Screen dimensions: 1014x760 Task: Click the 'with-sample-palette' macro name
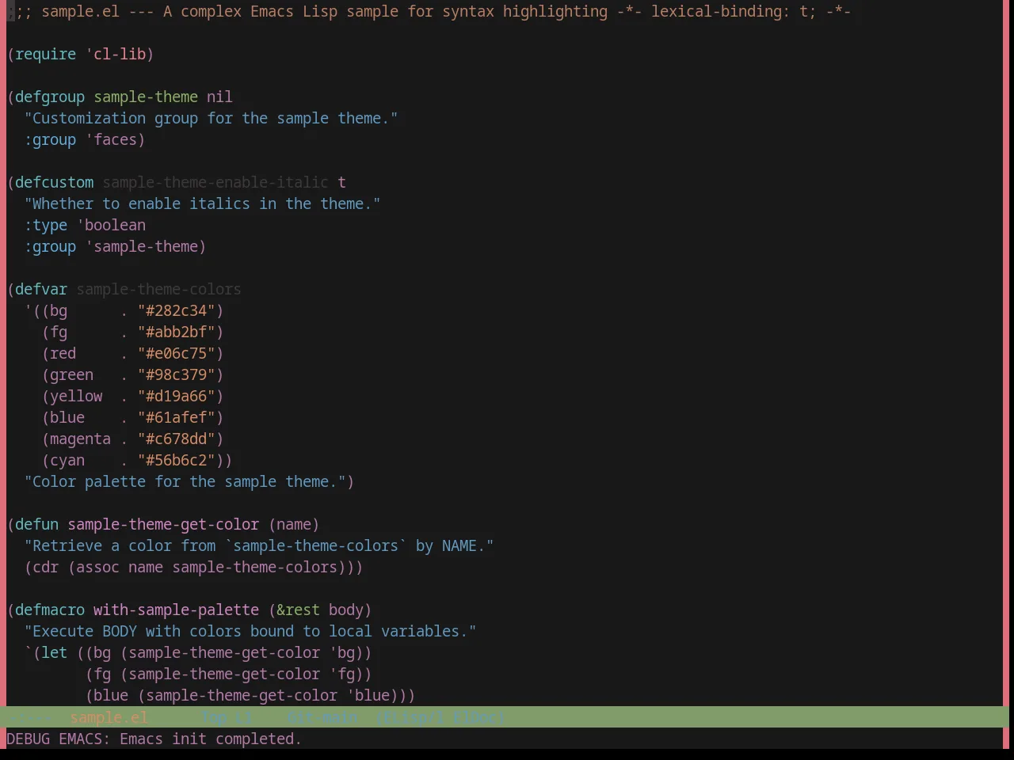pos(177,610)
